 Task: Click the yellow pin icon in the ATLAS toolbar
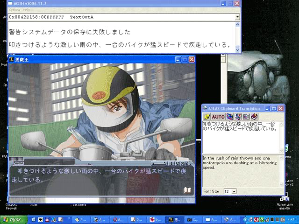(206, 117)
